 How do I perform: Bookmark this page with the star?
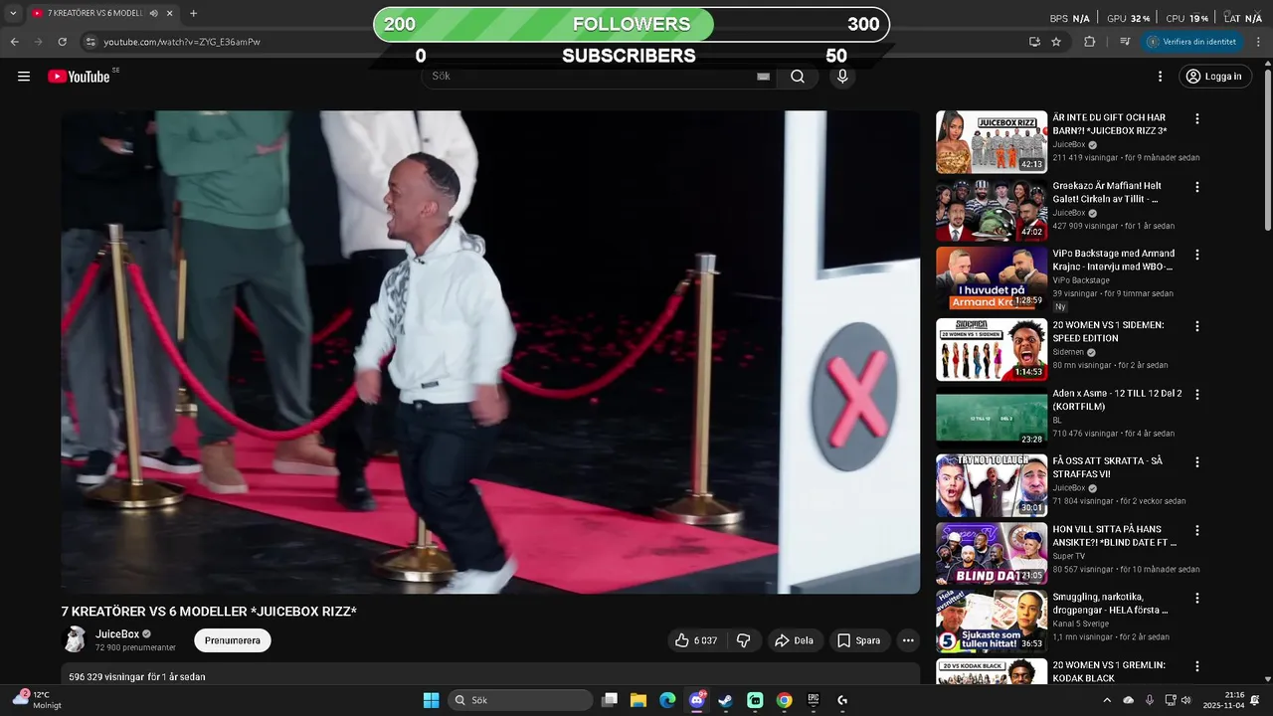pyautogui.click(x=1056, y=42)
